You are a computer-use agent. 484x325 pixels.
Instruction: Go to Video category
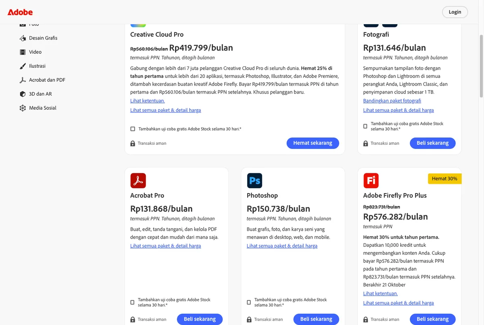tap(35, 52)
